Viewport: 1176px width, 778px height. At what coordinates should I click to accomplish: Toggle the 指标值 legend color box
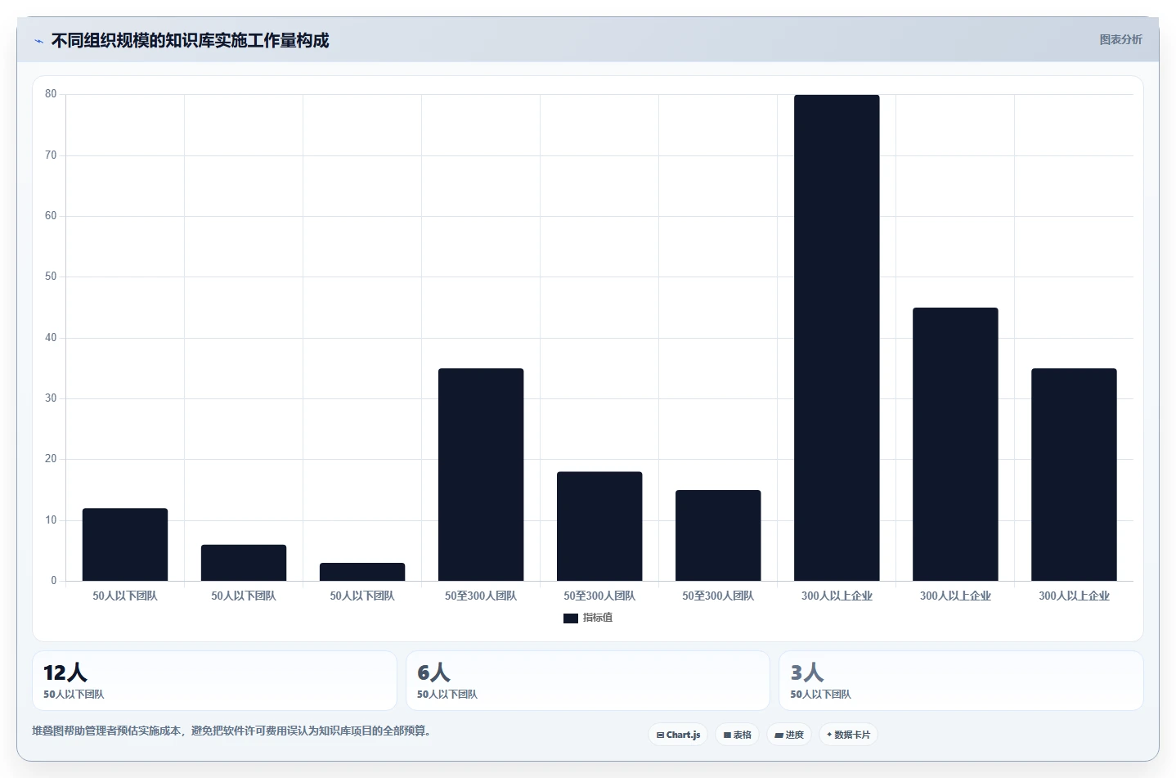coord(571,618)
